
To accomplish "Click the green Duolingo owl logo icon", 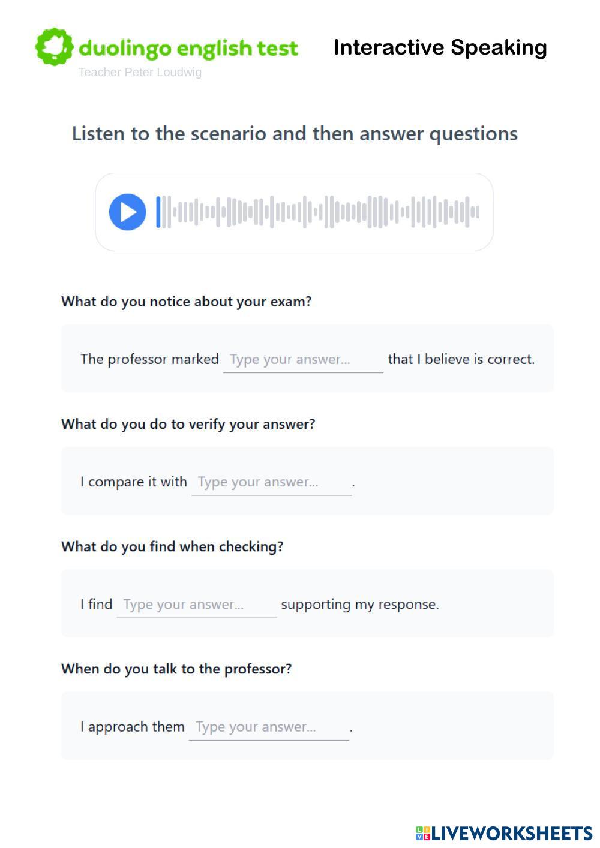I will 55,46.
